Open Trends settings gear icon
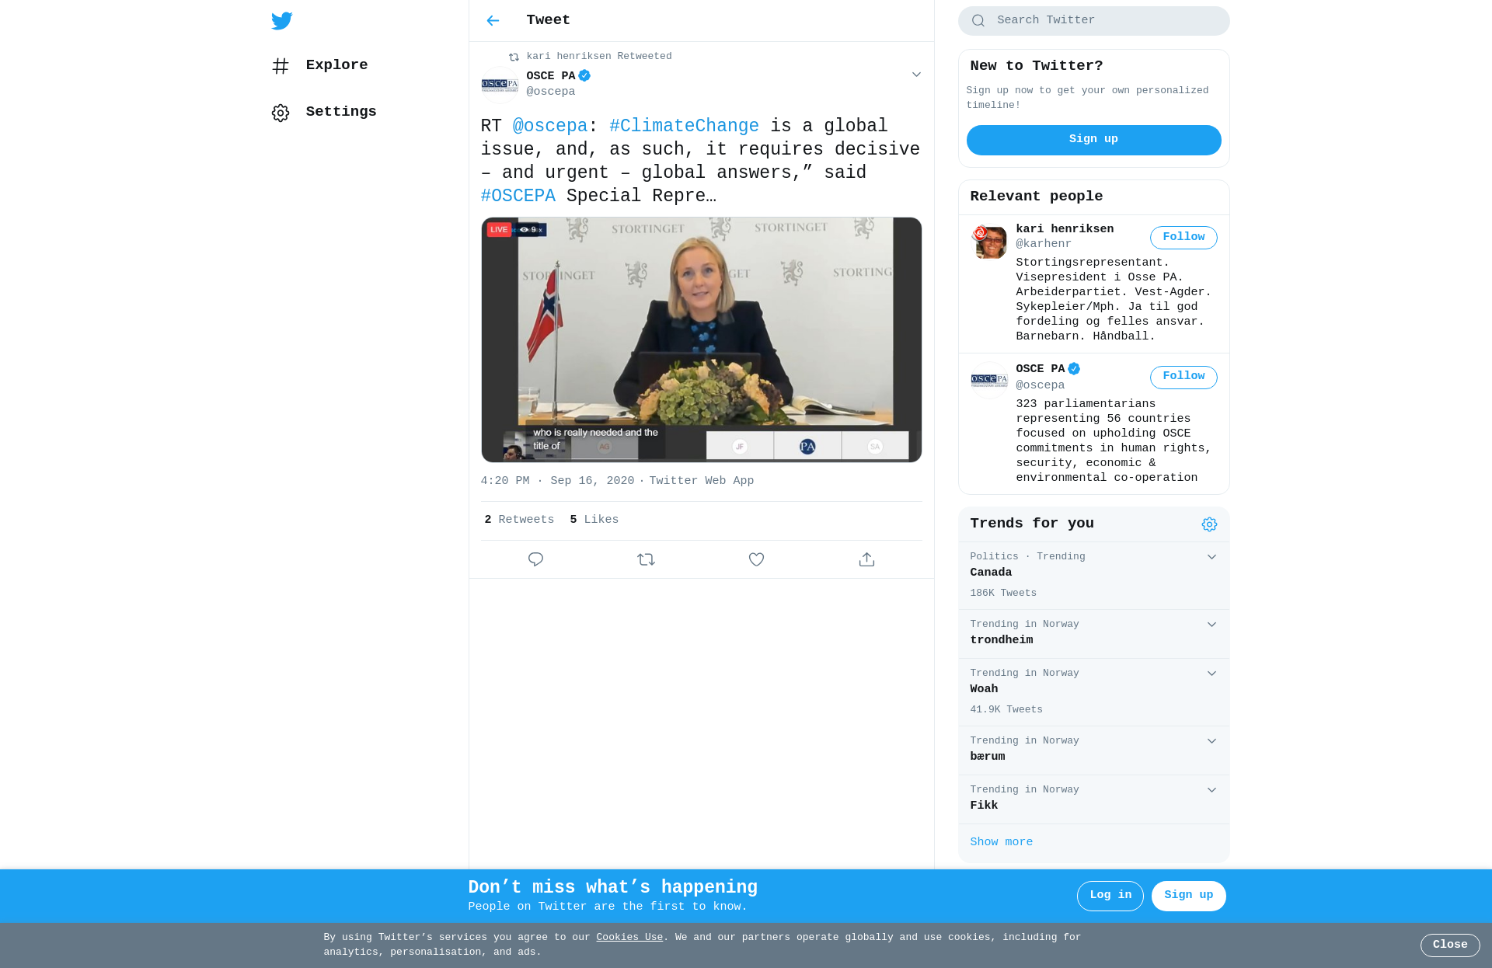This screenshot has width=1492, height=968. [x=1209, y=524]
